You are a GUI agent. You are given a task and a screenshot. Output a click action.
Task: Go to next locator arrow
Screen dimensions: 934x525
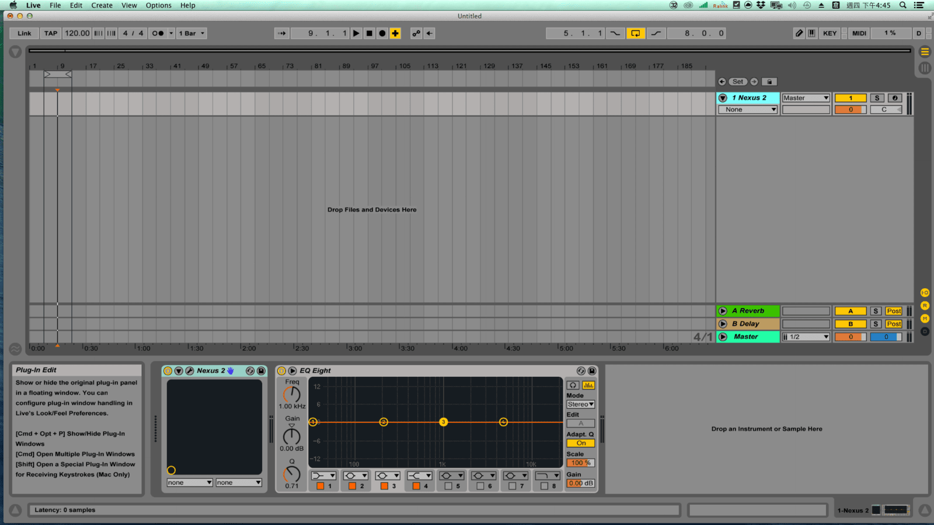(x=754, y=82)
